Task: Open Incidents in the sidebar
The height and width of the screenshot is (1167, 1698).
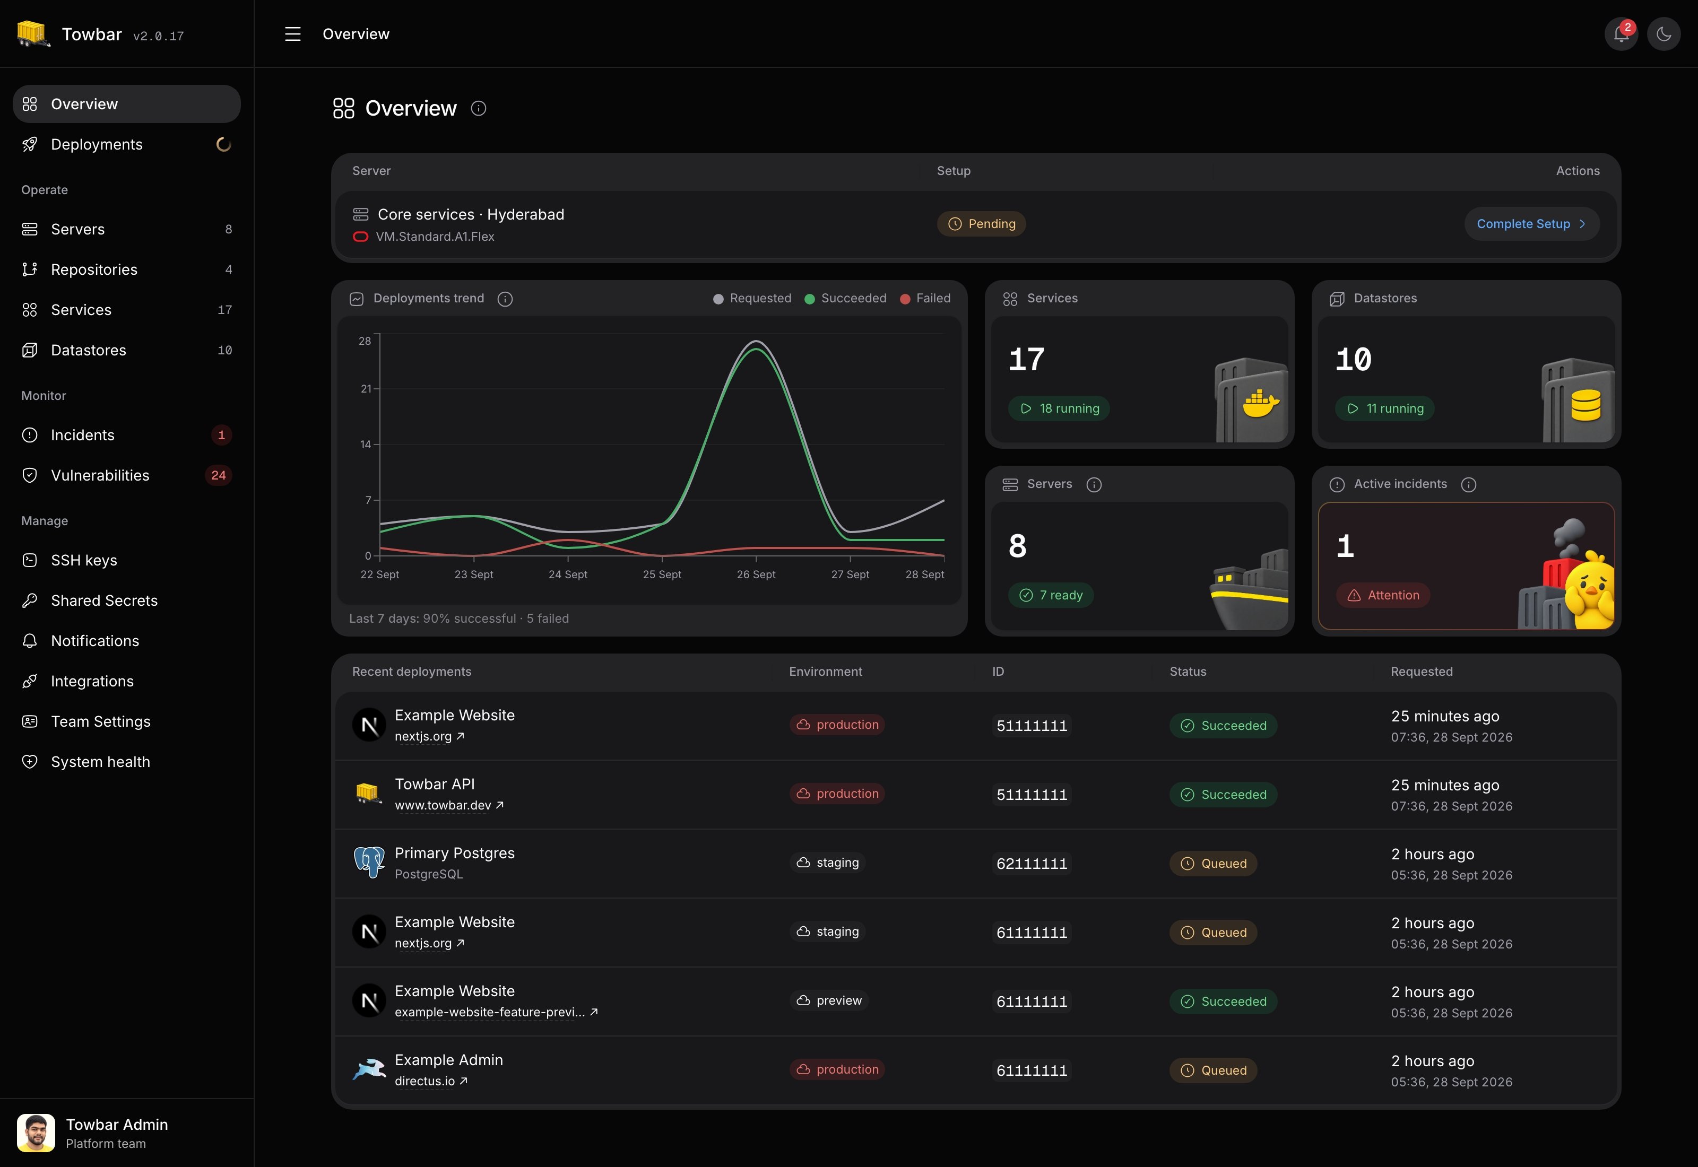Action: click(x=126, y=435)
